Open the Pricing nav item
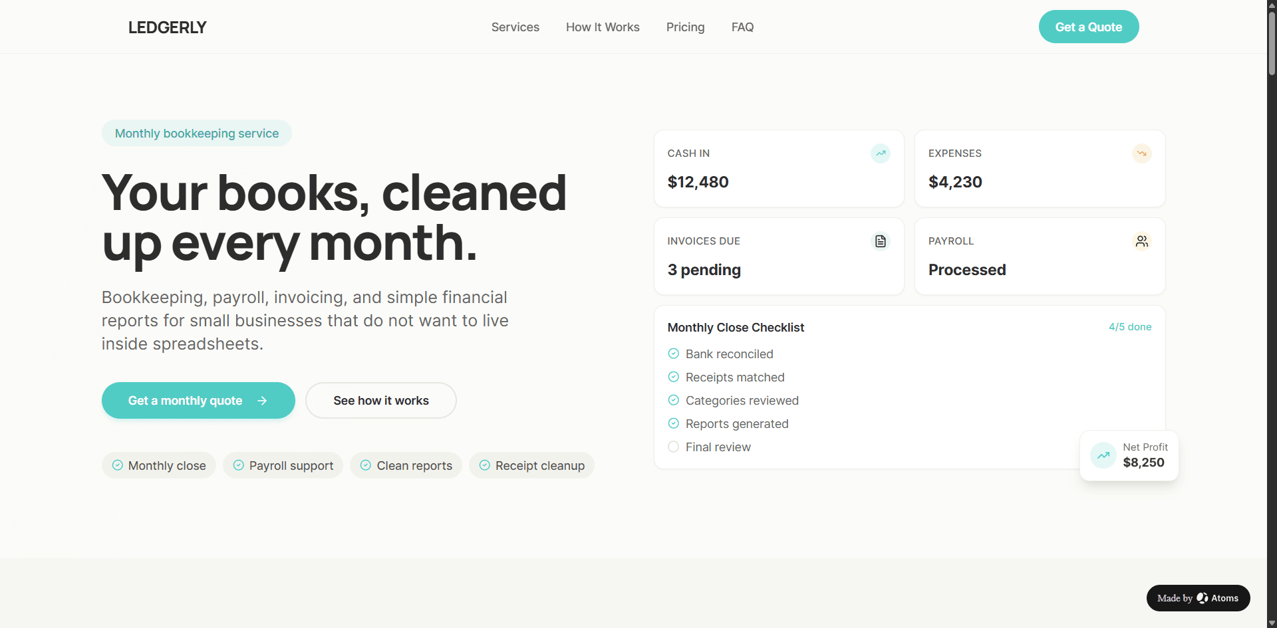Screen dimensions: 1277x628 tap(686, 27)
